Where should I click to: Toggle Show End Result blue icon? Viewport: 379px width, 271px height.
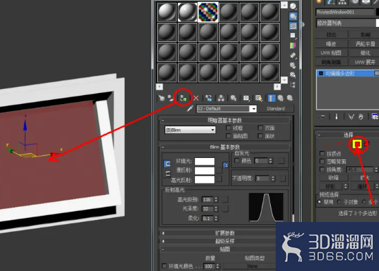click(272, 98)
